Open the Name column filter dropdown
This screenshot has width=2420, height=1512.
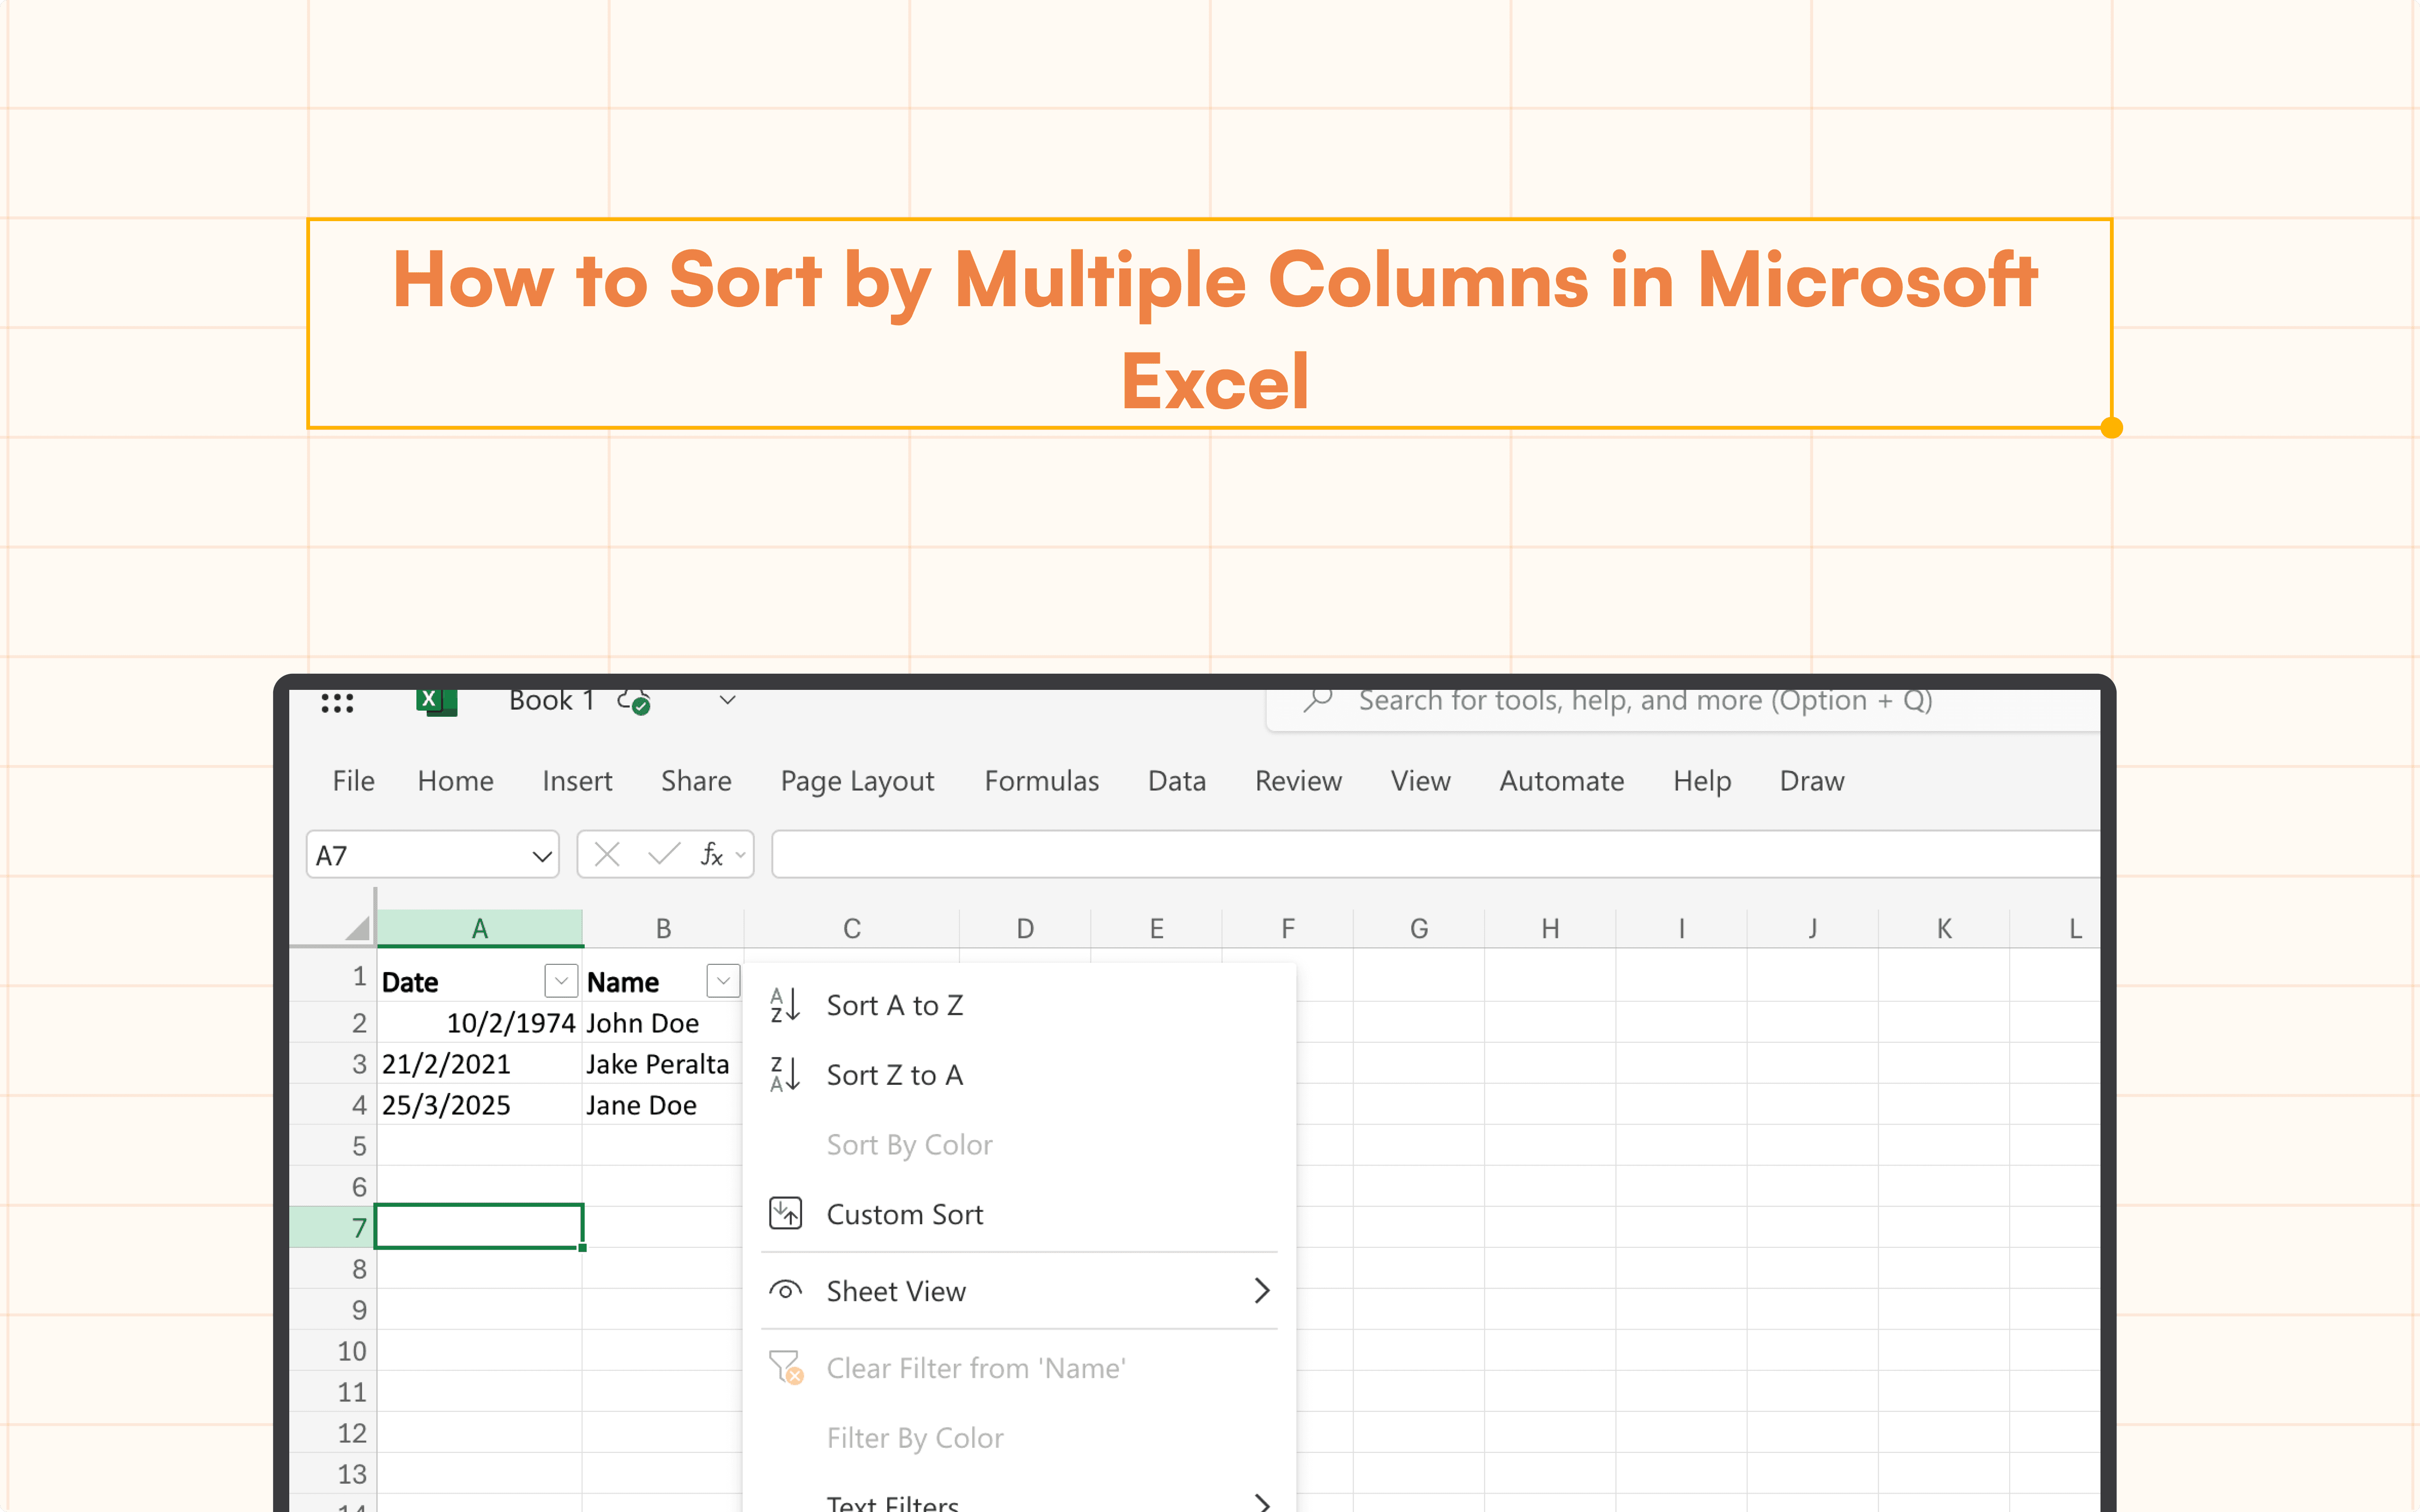(723, 981)
